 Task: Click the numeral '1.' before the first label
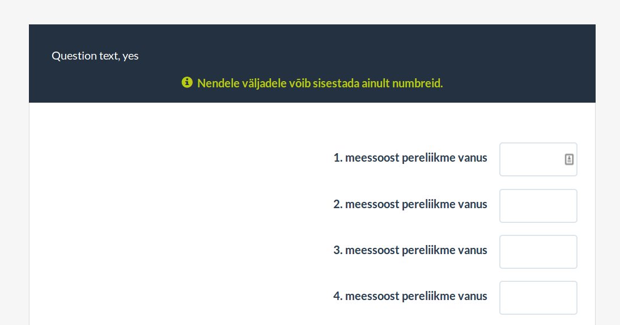pyautogui.click(x=338, y=158)
